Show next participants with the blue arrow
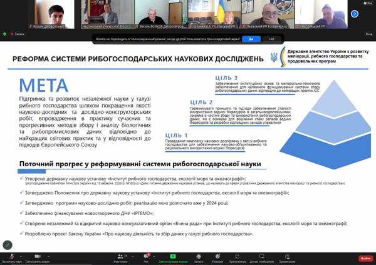 point(355,14)
